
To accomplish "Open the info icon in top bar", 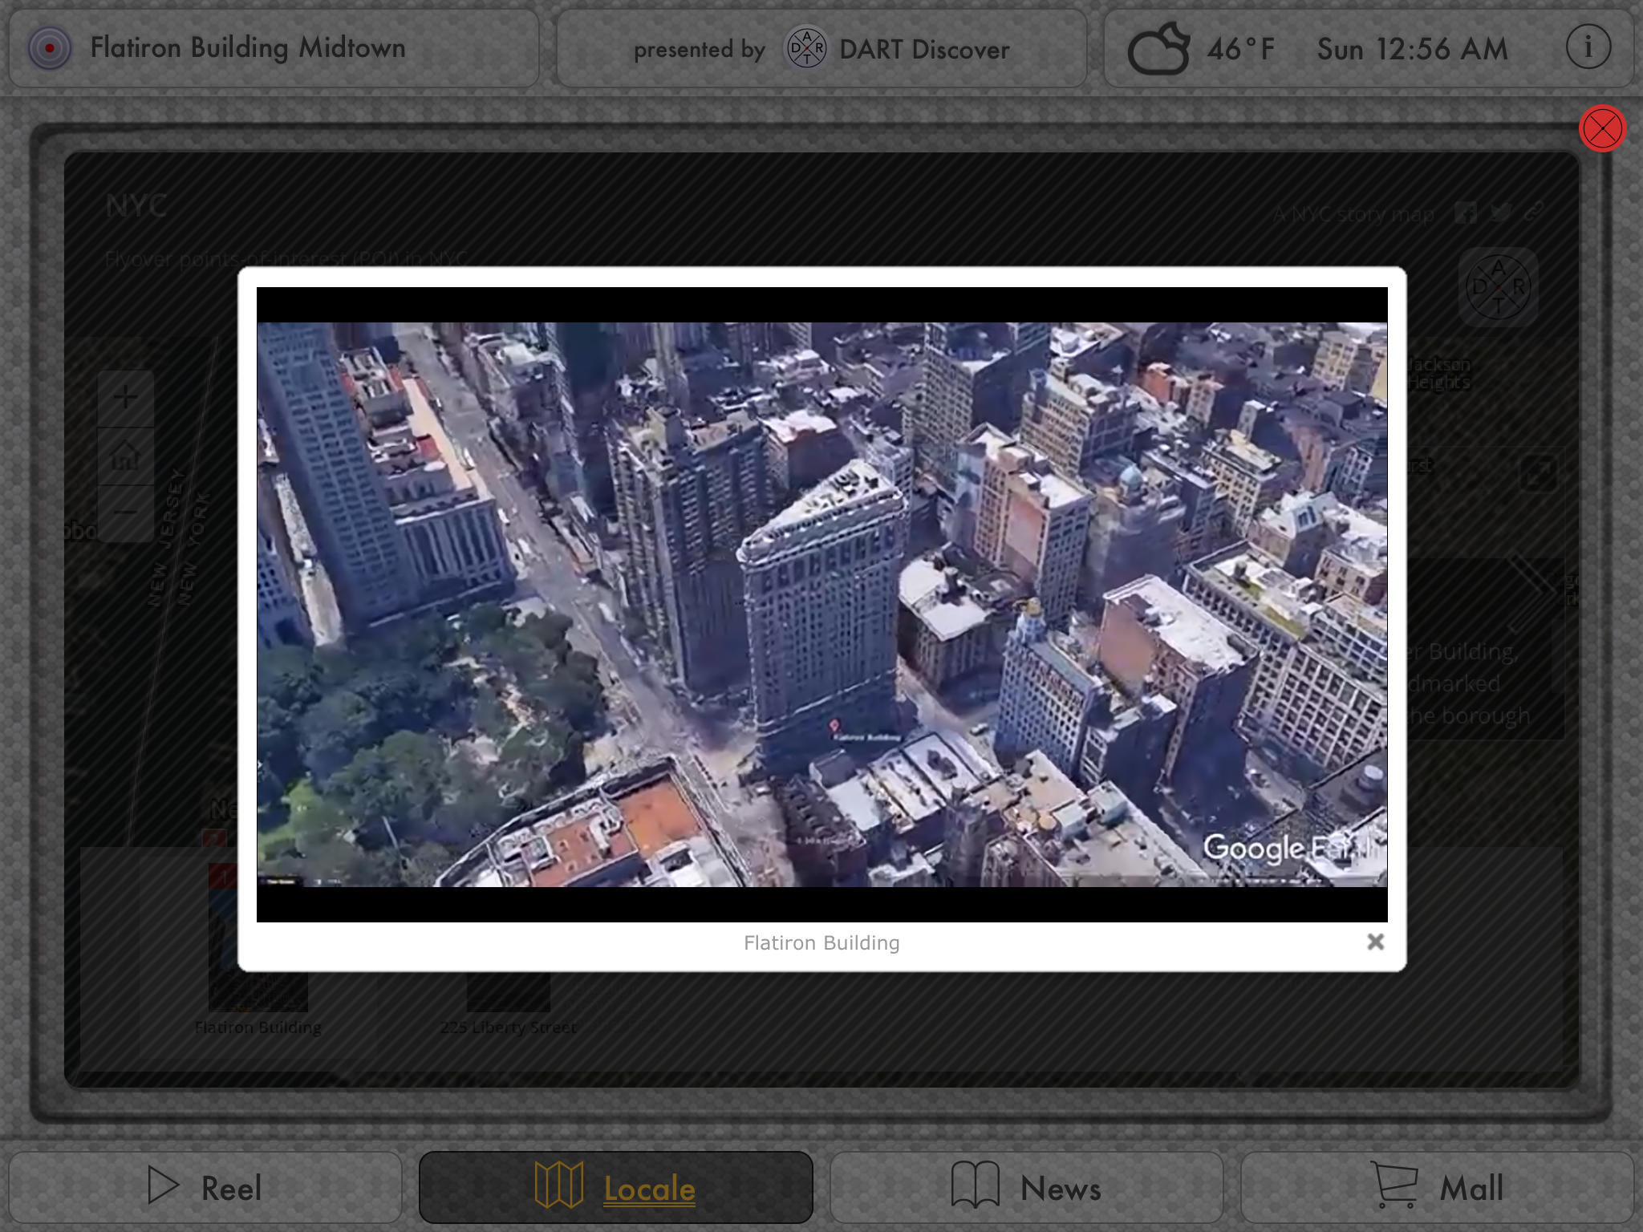I will point(1588,48).
